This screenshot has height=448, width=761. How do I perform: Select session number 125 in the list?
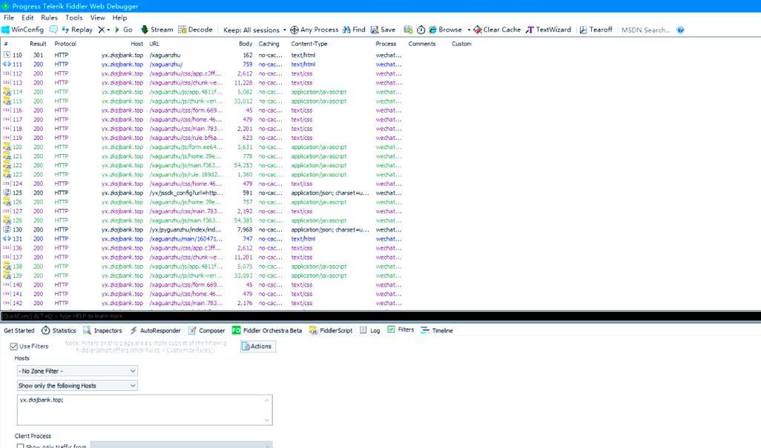point(202,193)
